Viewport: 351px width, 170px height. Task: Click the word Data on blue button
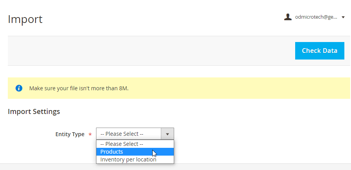(329, 51)
